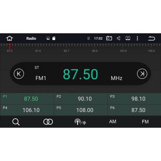Click the close-screen box icon
The image size is (161, 161).
click(x=128, y=38)
